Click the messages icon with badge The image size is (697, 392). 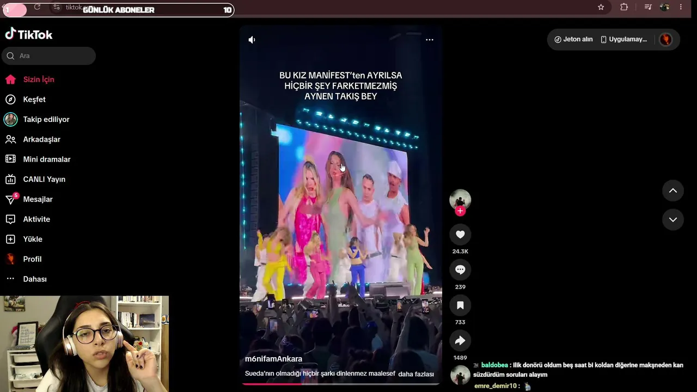click(11, 199)
